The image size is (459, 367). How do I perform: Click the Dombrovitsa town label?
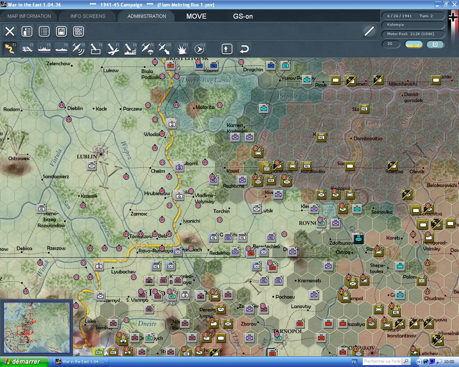[368, 139]
